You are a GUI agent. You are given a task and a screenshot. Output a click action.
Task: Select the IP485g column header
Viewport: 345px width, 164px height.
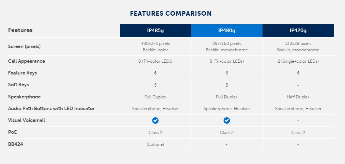coord(155,31)
